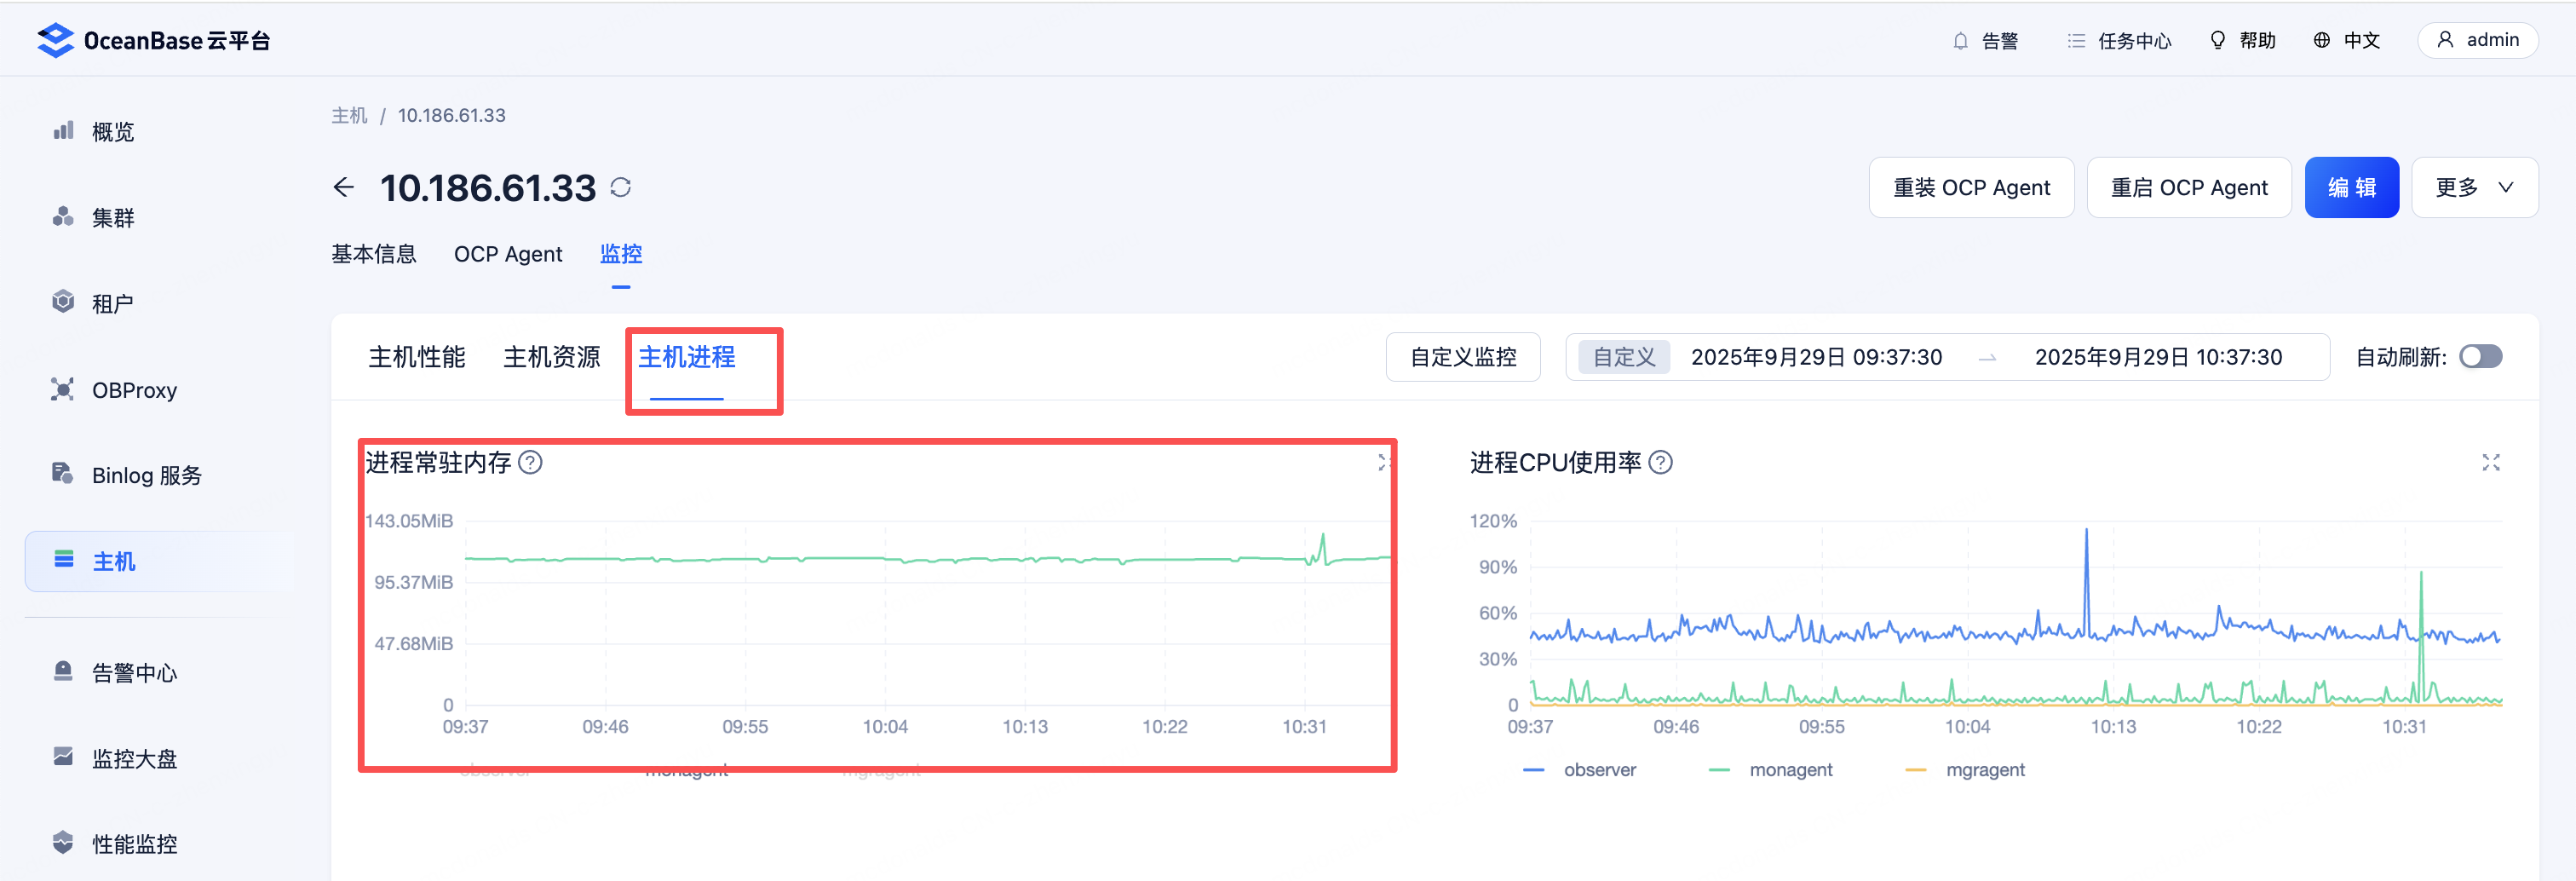Open OBProxy in the sidebar

[x=133, y=390]
